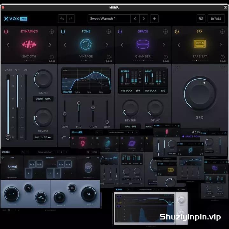The image size is (229, 229).
Task: Open the Sweet Warmth preset list
Action: click(109, 19)
